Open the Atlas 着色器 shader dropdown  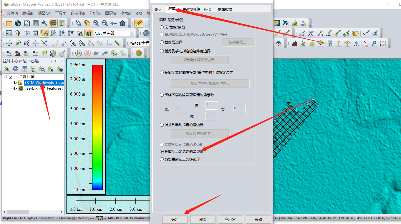(x=132, y=34)
